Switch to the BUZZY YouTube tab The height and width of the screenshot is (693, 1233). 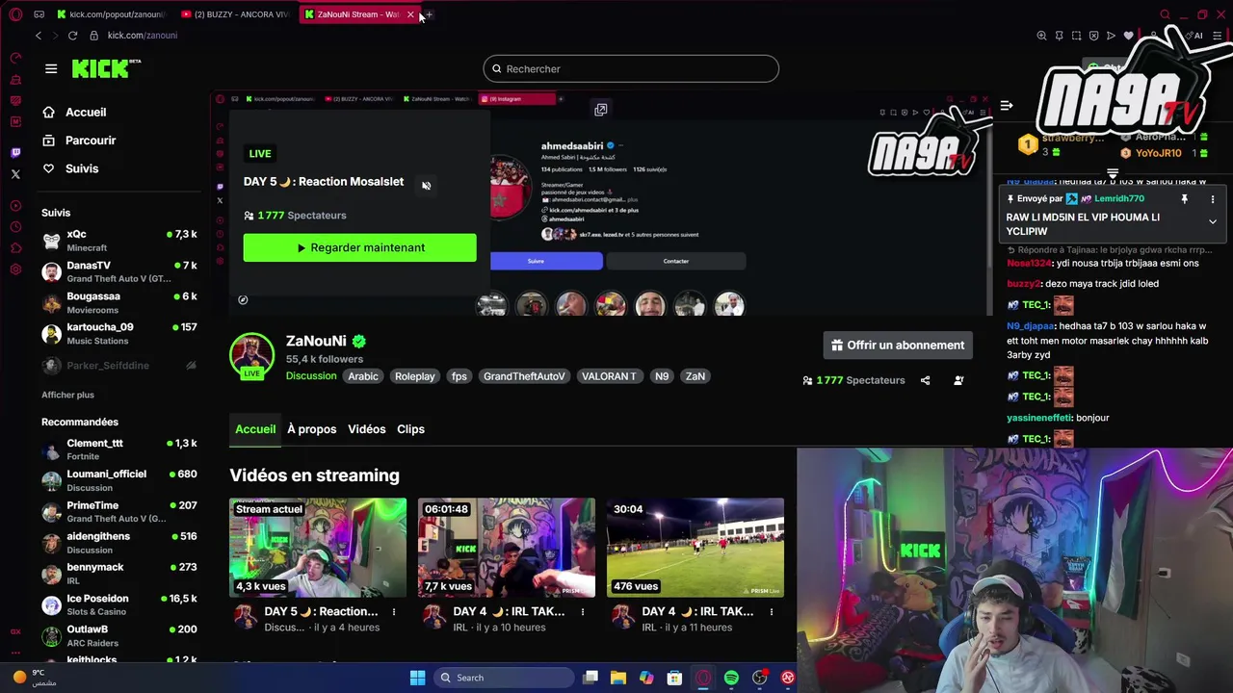235,14
